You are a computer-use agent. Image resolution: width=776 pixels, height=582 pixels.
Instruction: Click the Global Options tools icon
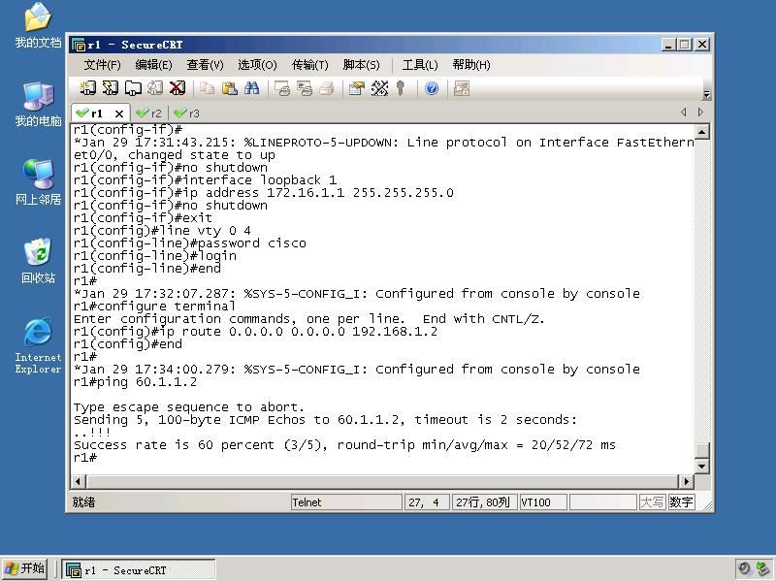point(379,88)
